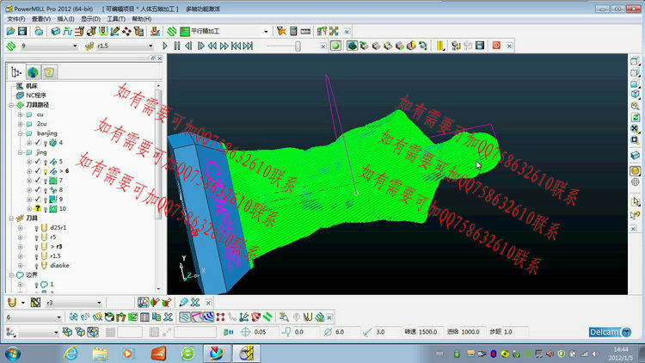Click the red exit ViewMILL icon
This screenshot has width=645, height=363.
click(496, 46)
